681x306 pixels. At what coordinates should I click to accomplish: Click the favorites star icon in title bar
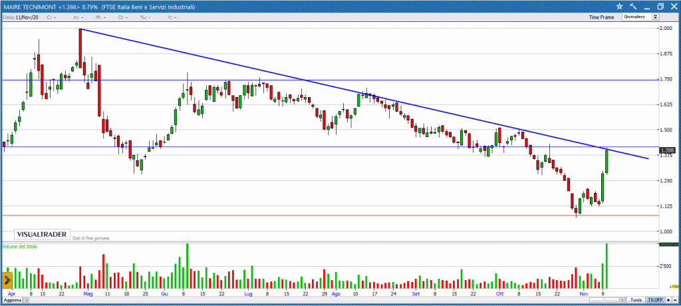coord(619,6)
